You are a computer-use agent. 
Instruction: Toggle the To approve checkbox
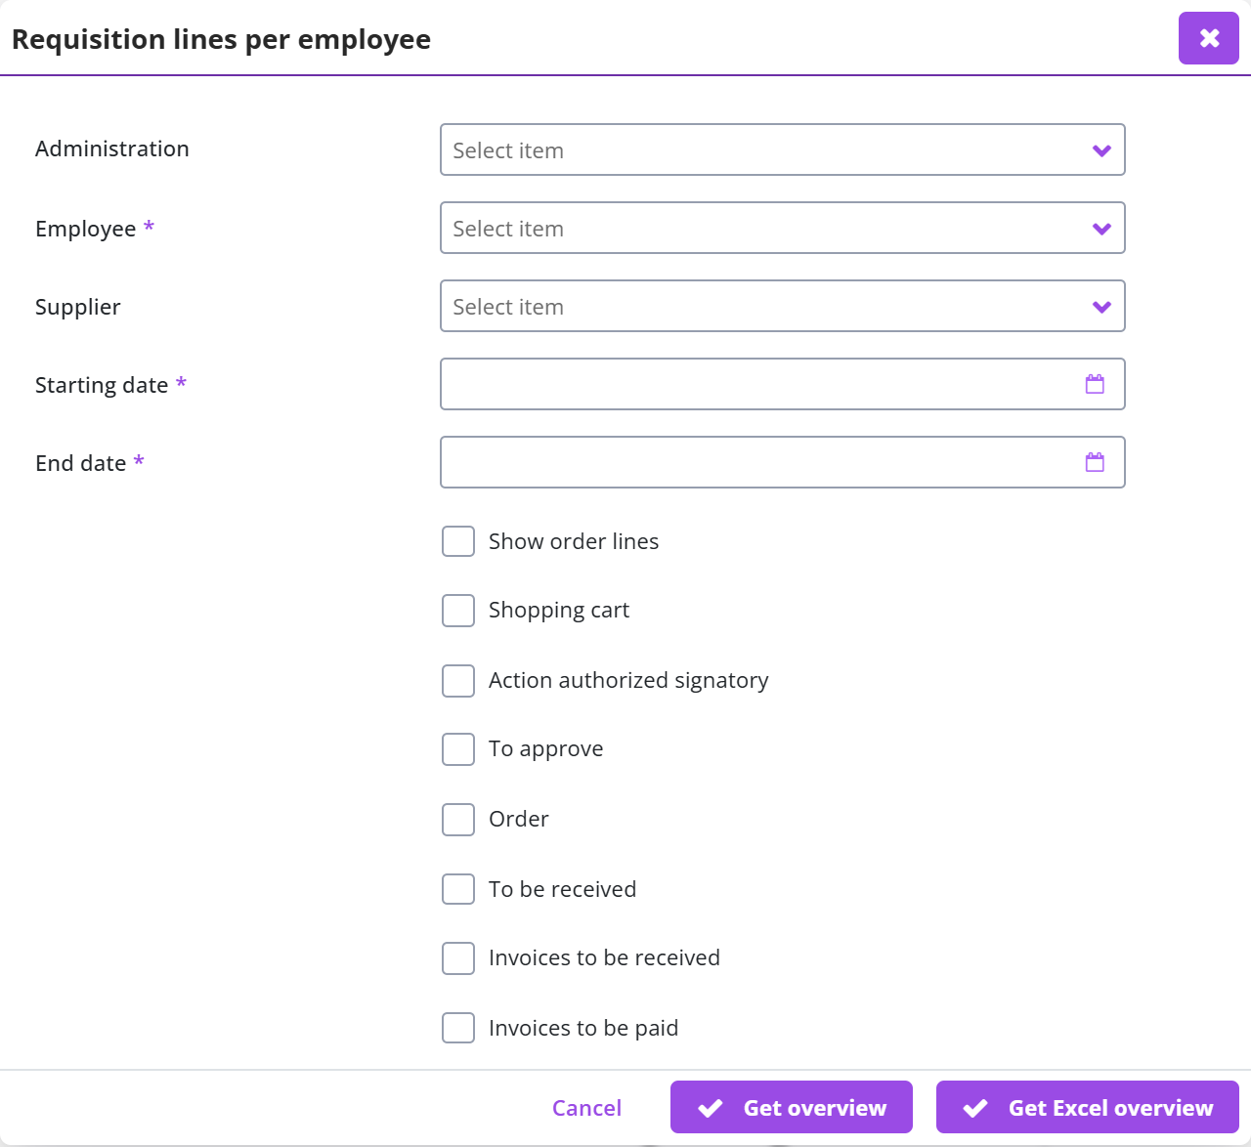tap(458, 749)
